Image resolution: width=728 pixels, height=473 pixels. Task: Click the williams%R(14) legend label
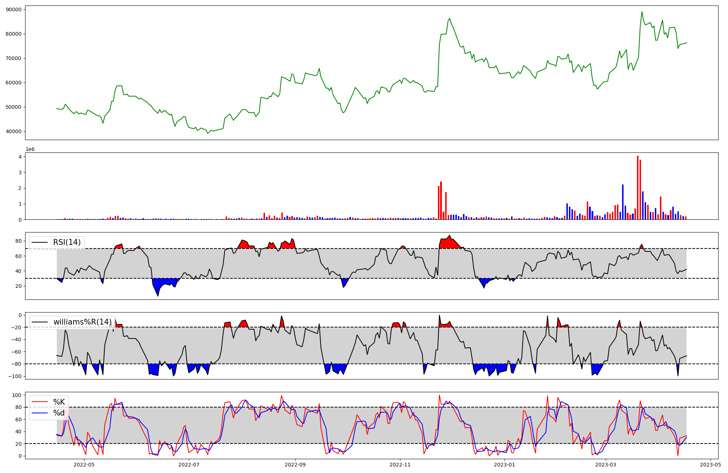pyautogui.click(x=82, y=322)
